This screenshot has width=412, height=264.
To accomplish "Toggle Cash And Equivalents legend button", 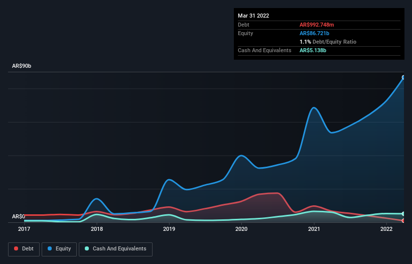I will point(115,249).
